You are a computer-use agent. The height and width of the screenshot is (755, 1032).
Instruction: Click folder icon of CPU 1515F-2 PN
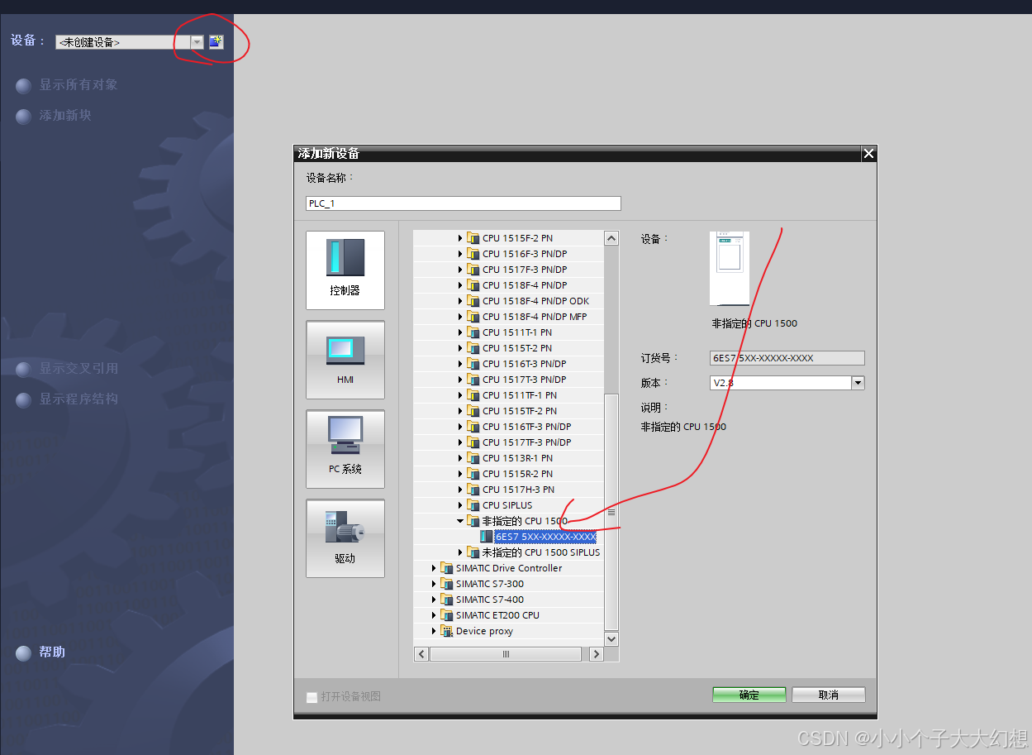tap(473, 238)
